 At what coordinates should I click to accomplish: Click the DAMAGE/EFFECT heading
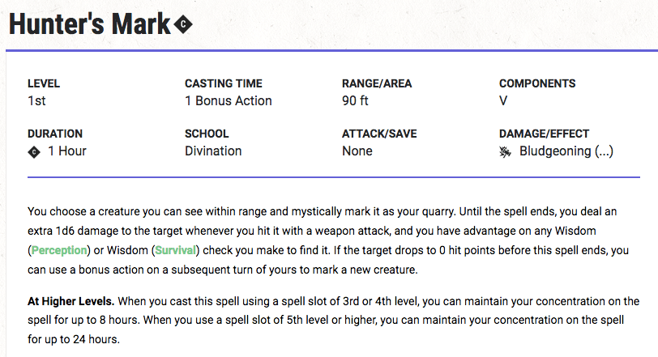544,134
